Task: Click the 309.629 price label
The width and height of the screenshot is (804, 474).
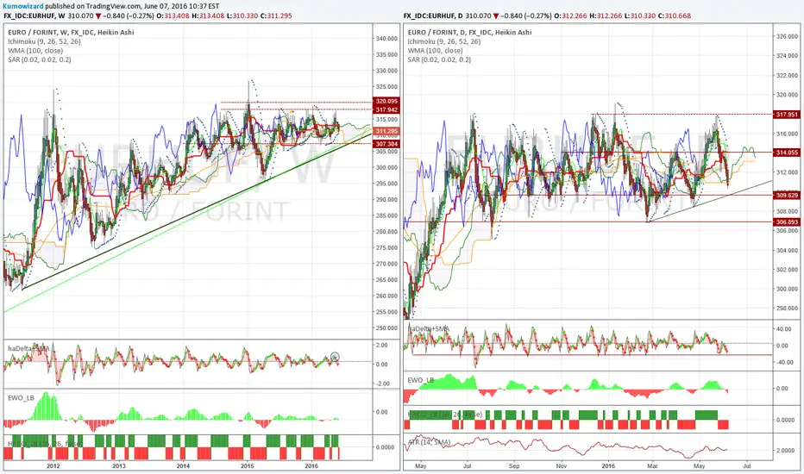Action: tap(787, 196)
